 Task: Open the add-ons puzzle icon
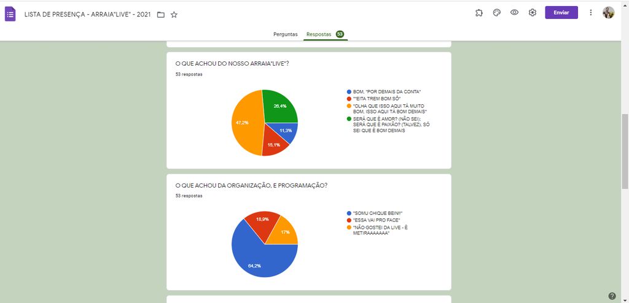(479, 13)
